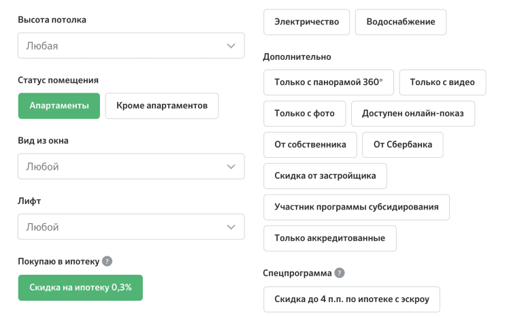Image resolution: width=507 pixels, height=317 pixels.
Task: Select Скидка до 4 п.п. по ипотеке с эскроу
Action: pyautogui.click(x=352, y=299)
